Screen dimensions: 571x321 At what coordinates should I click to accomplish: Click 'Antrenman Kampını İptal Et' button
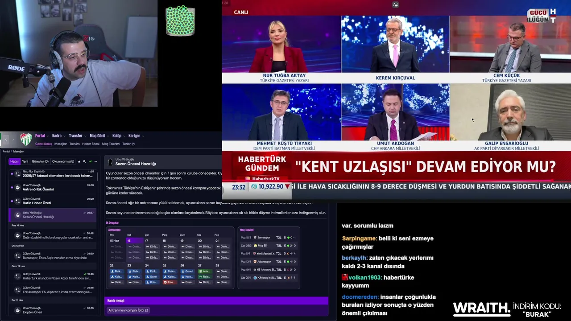click(x=128, y=310)
